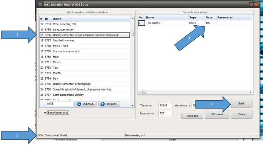Select Speed threshold of dynamic oil pressure warning
The image size is (263, 145).
[85, 89]
